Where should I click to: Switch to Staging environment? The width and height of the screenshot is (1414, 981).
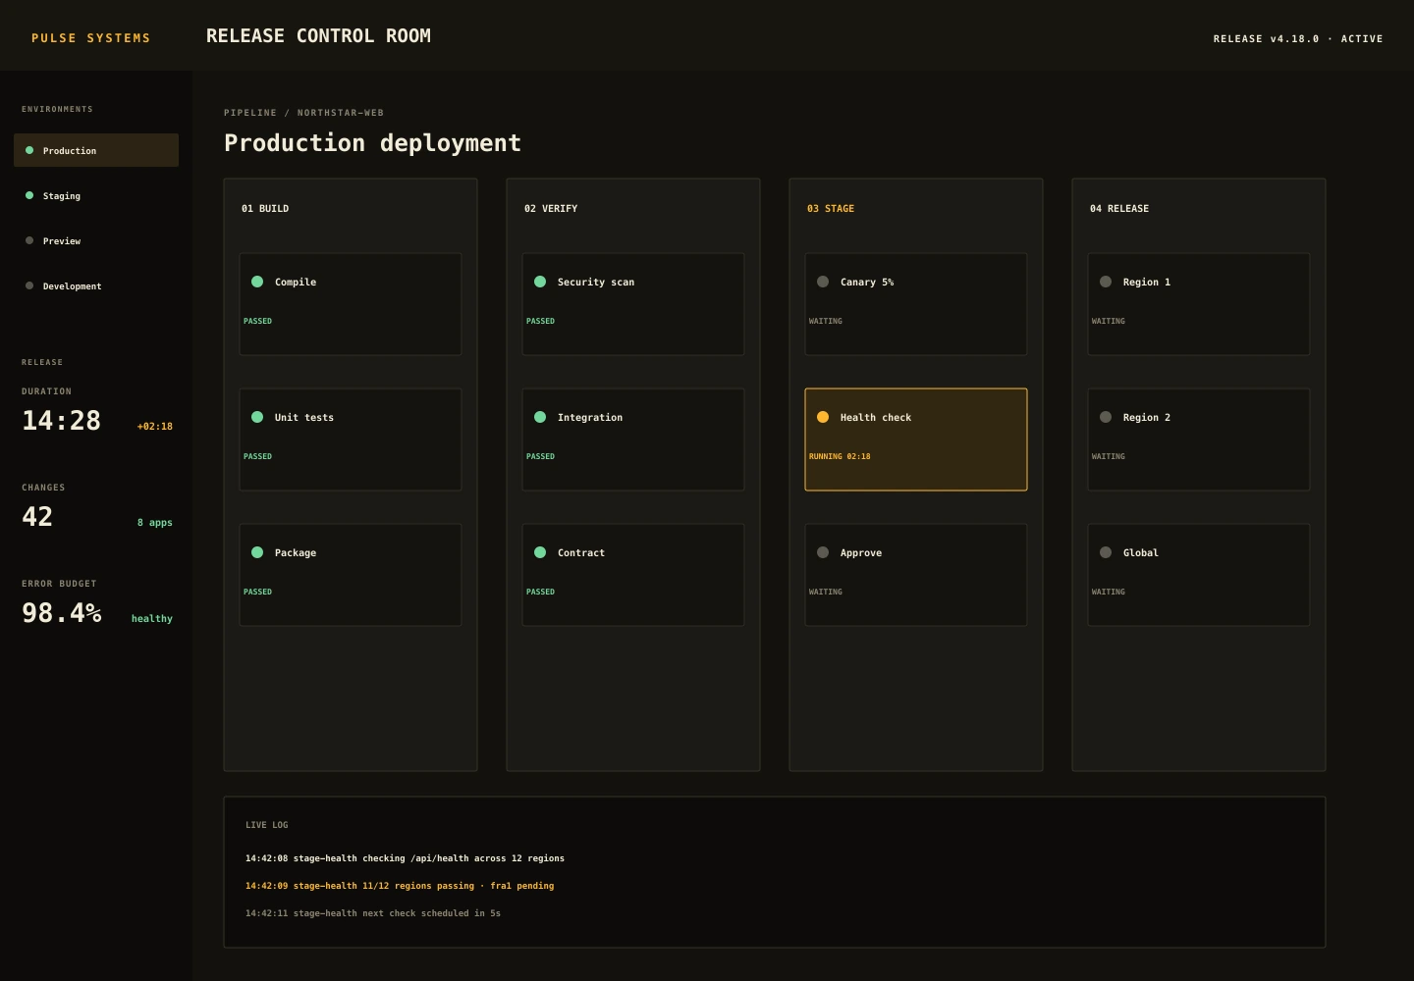click(96, 195)
